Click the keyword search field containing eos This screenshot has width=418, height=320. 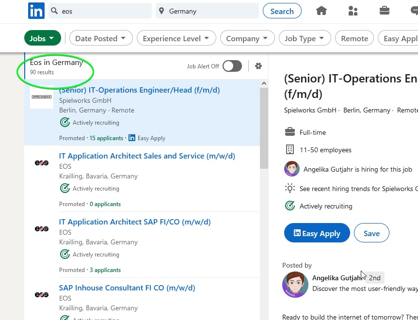100,11
